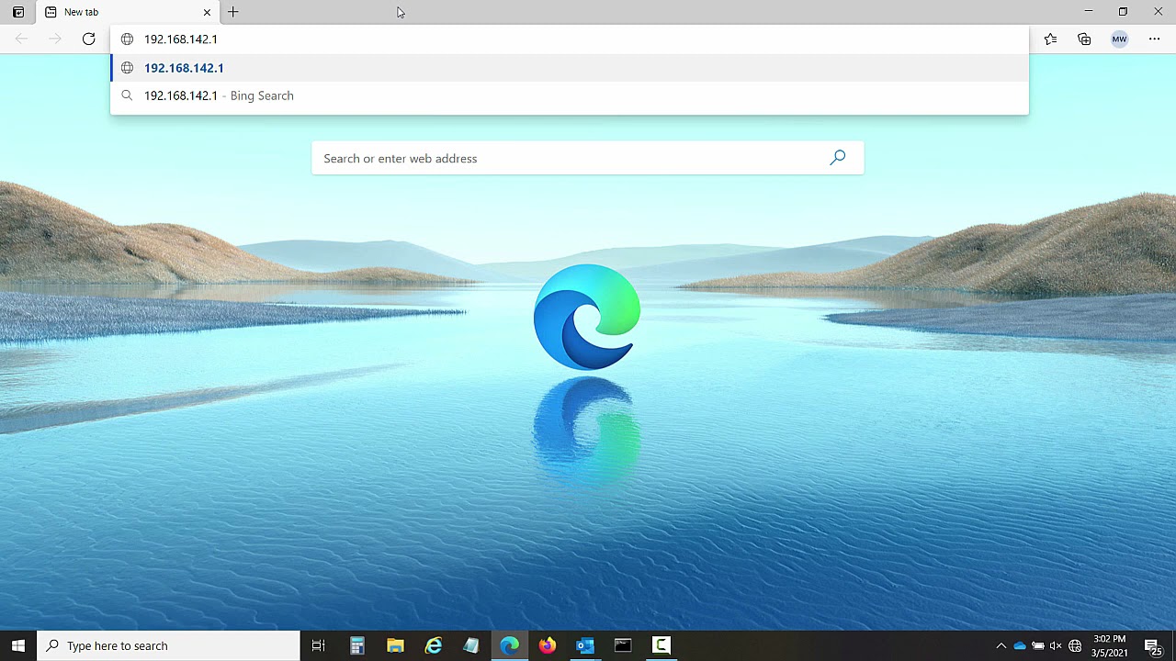Screen dimensions: 1176x661
Task: Click address bar containing 192.168.142.1
Action: [x=570, y=39]
